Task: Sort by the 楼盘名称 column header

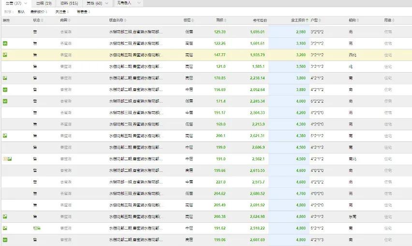Action: [118, 20]
